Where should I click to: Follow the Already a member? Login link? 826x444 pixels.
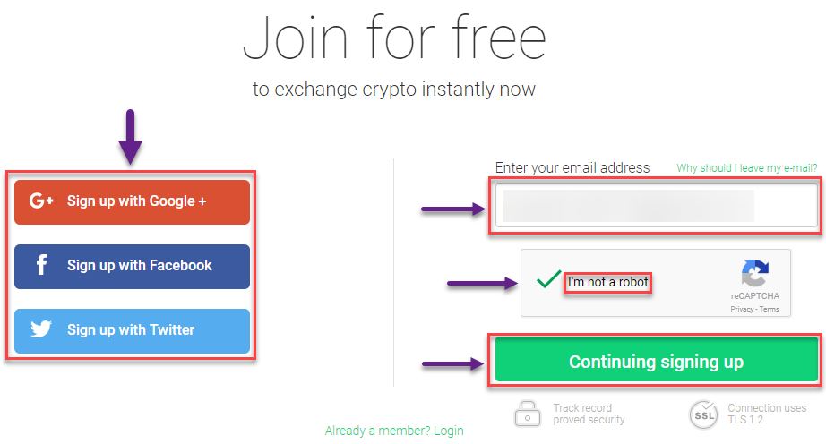coord(394,431)
